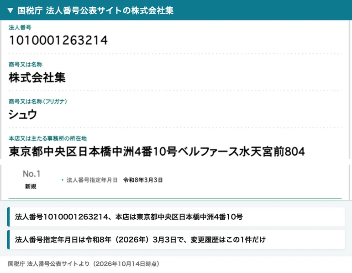Click the No.1 history entry number
This screenshot has height=273, width=352.
[32, 174]
